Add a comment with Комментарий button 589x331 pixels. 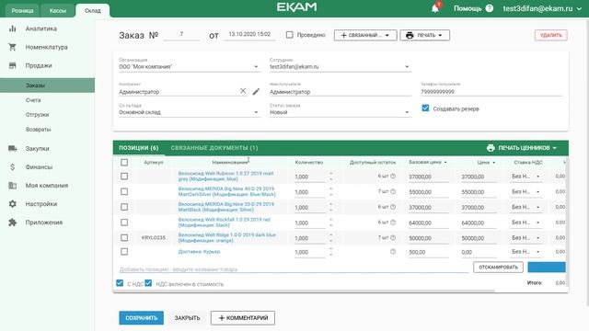point(243,318)
